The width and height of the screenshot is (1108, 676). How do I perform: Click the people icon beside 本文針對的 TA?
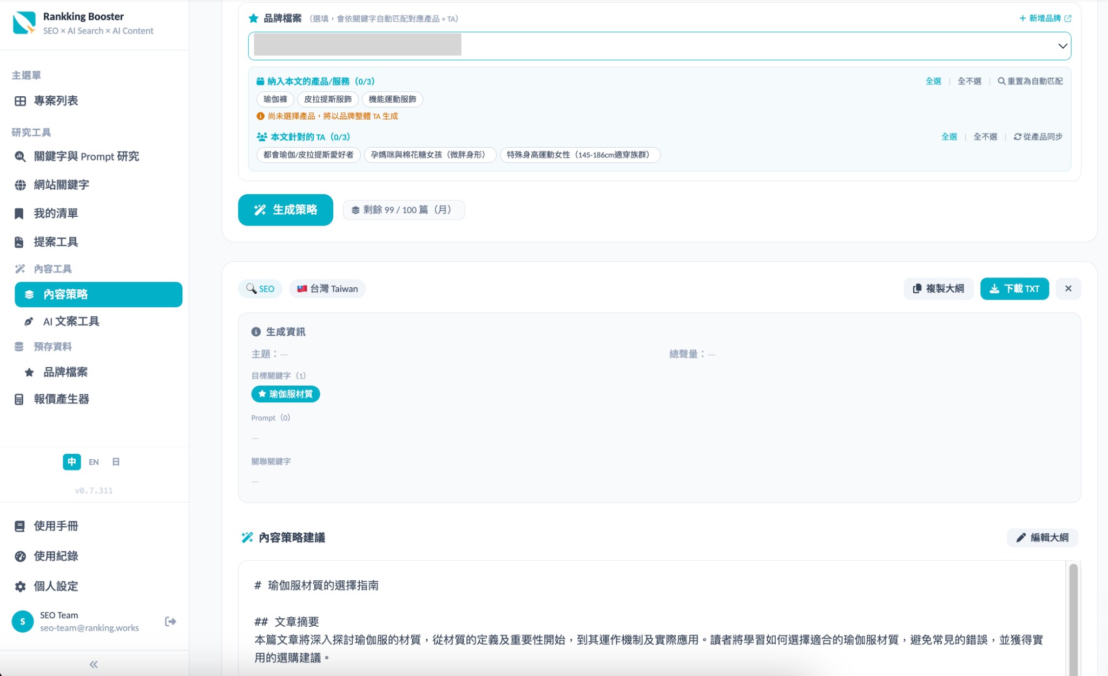point(262,137)
